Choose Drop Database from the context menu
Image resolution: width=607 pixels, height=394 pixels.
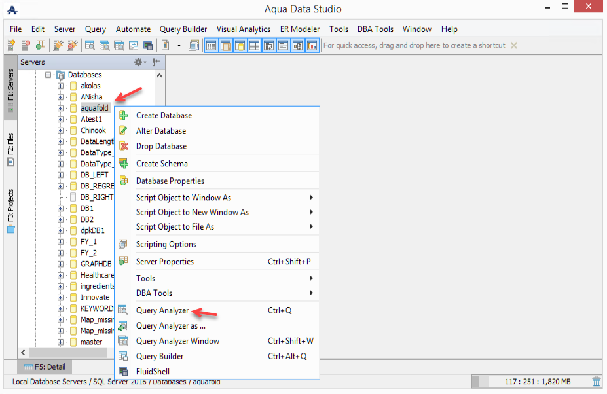217,147
